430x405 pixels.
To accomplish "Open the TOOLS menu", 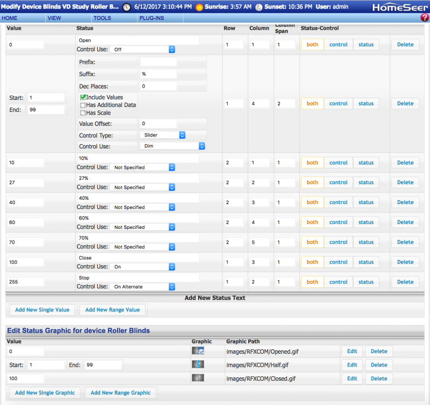I will 102,18.
